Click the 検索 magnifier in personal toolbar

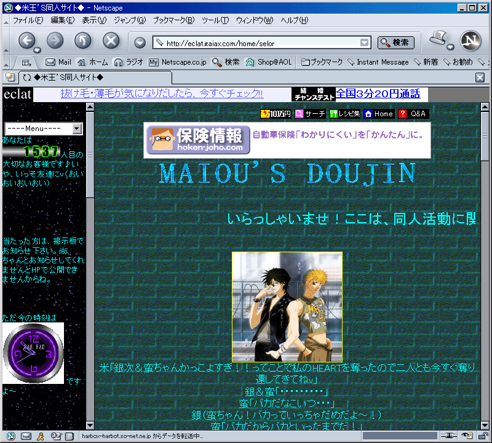(x=226, y=62)
